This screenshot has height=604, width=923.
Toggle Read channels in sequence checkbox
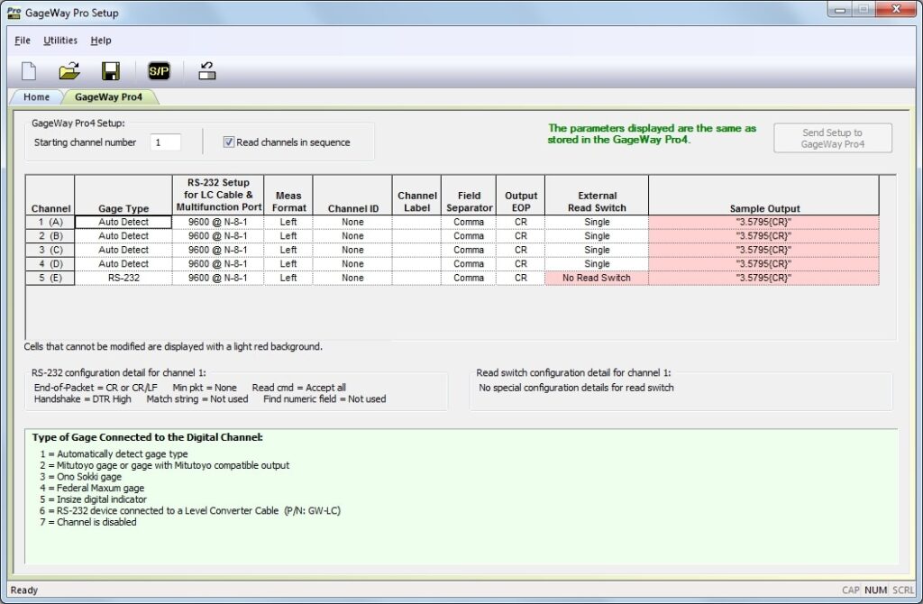pyautogui.click(x=228, y=142)
